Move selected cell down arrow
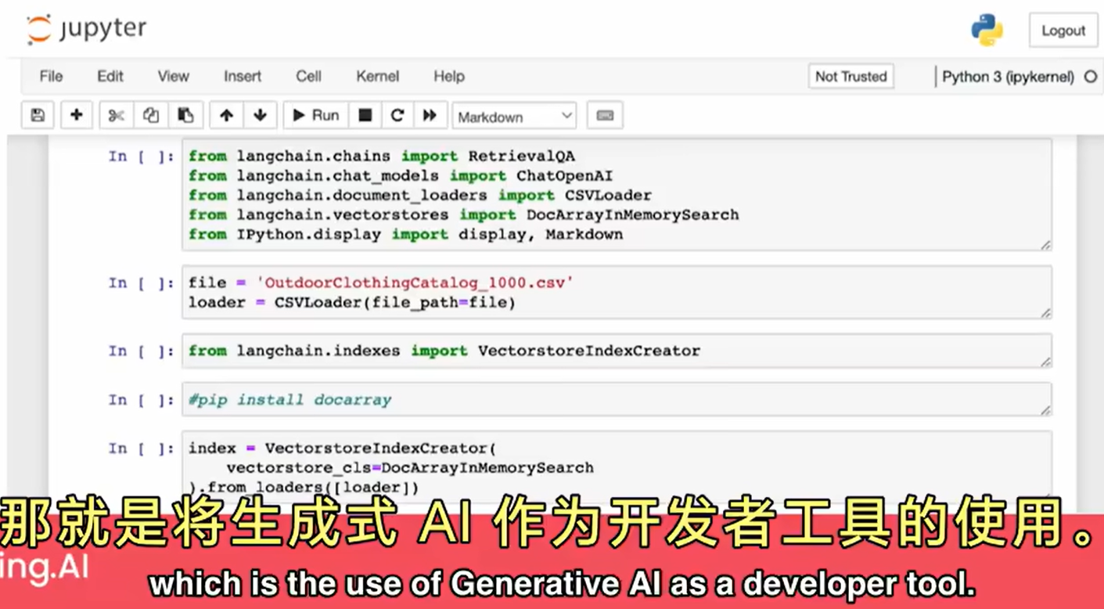This screenshot has width=1104, height=609. click(261, 116)
